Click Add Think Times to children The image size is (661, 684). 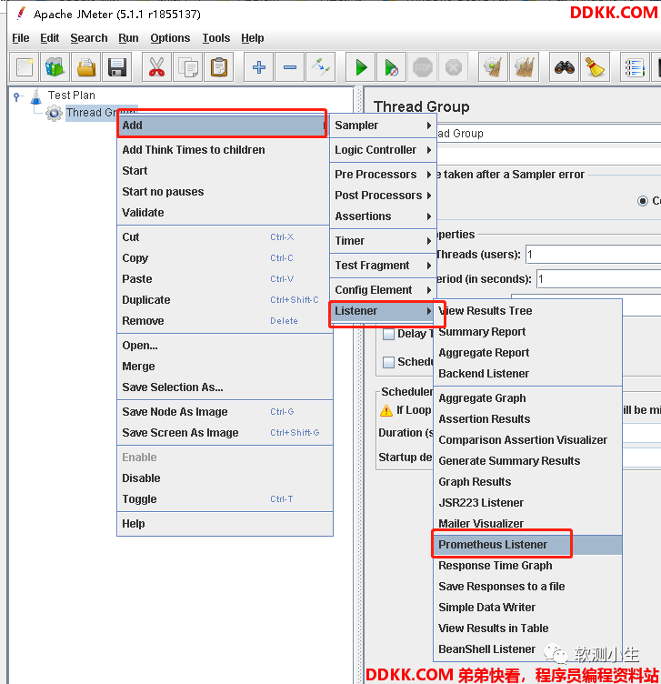pos(224,149)
